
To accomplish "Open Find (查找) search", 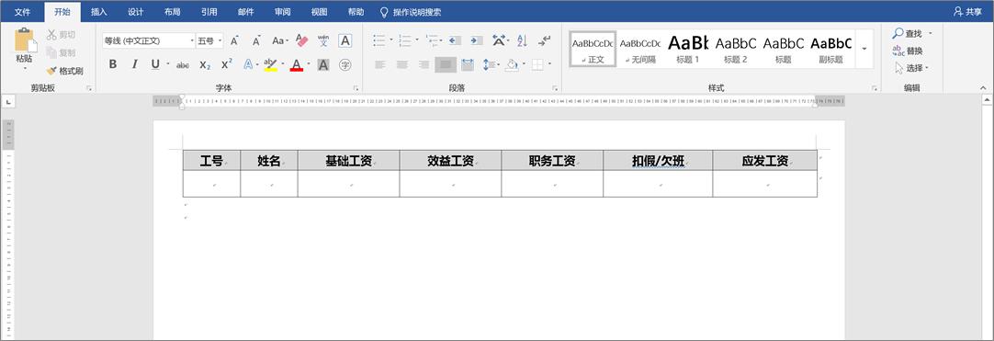I will (x=908, y=34).
